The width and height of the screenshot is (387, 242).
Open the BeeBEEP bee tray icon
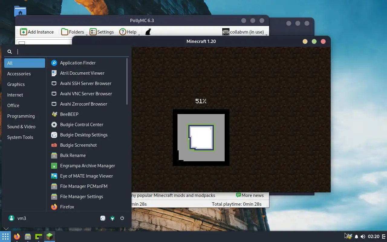point(349,236)
